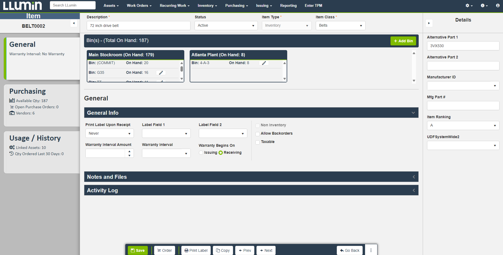The image size is (503, 255).
Task: Check the Taxable checkbox
Action: click(x=258, y=142)
